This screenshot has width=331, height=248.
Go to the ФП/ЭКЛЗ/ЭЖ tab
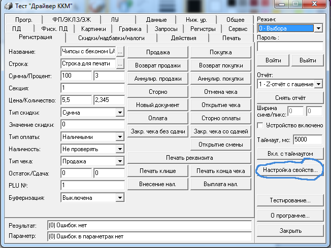pos(72,20)
